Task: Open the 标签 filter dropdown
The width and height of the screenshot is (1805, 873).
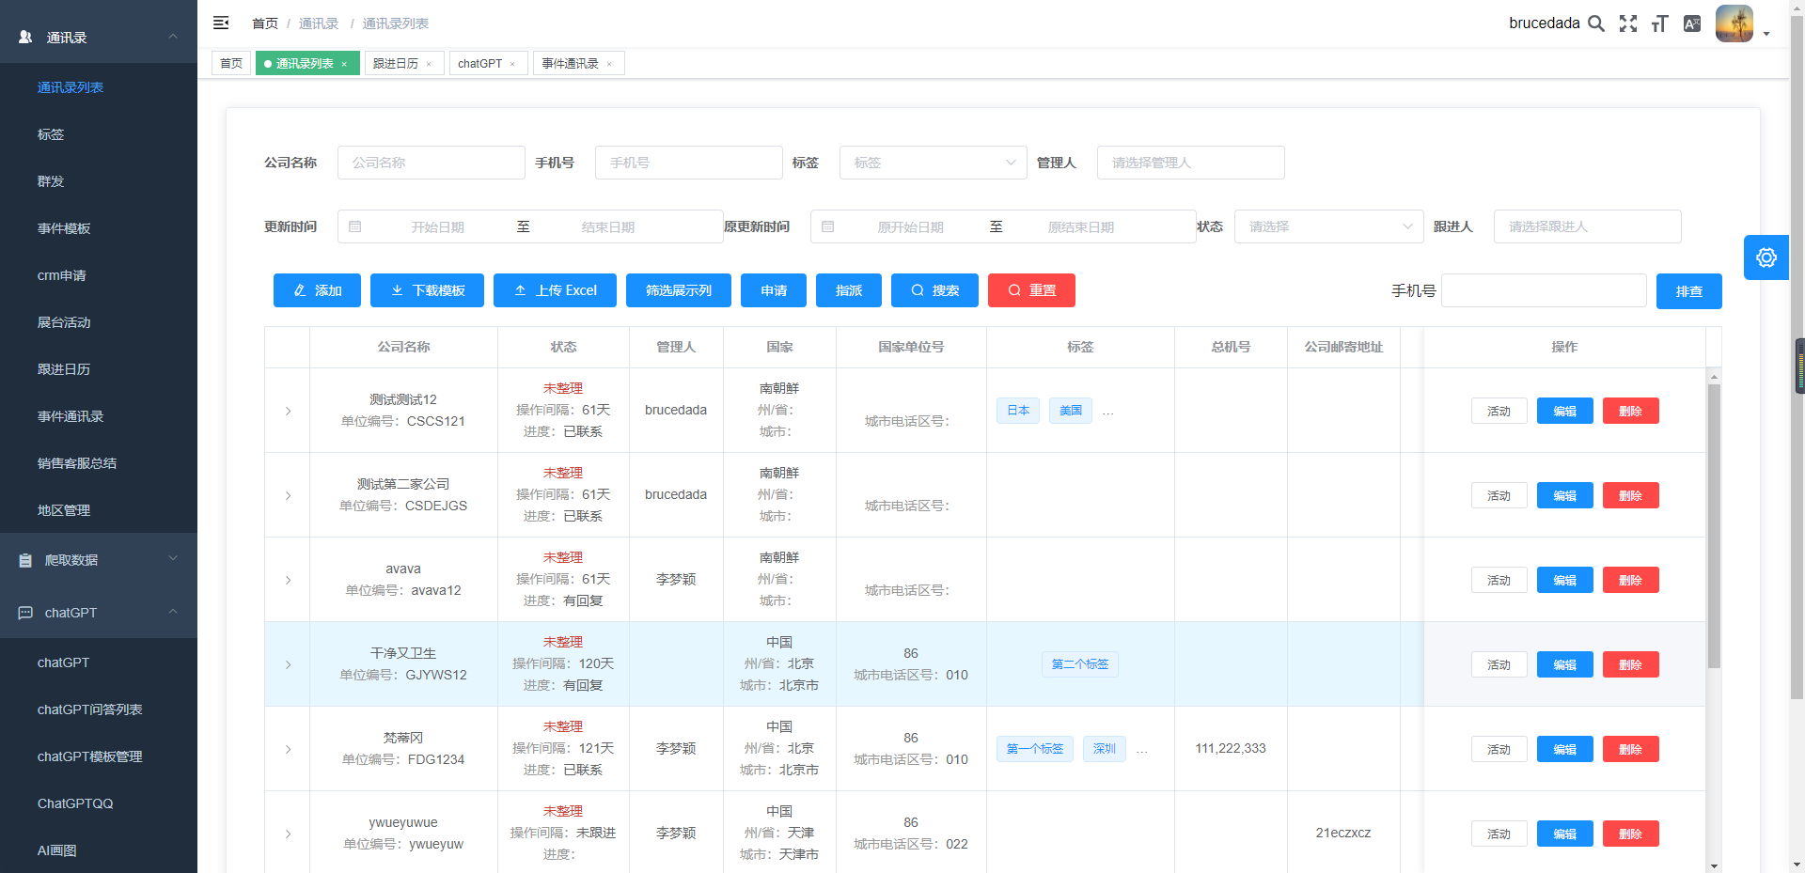Action: pos(934,163)
